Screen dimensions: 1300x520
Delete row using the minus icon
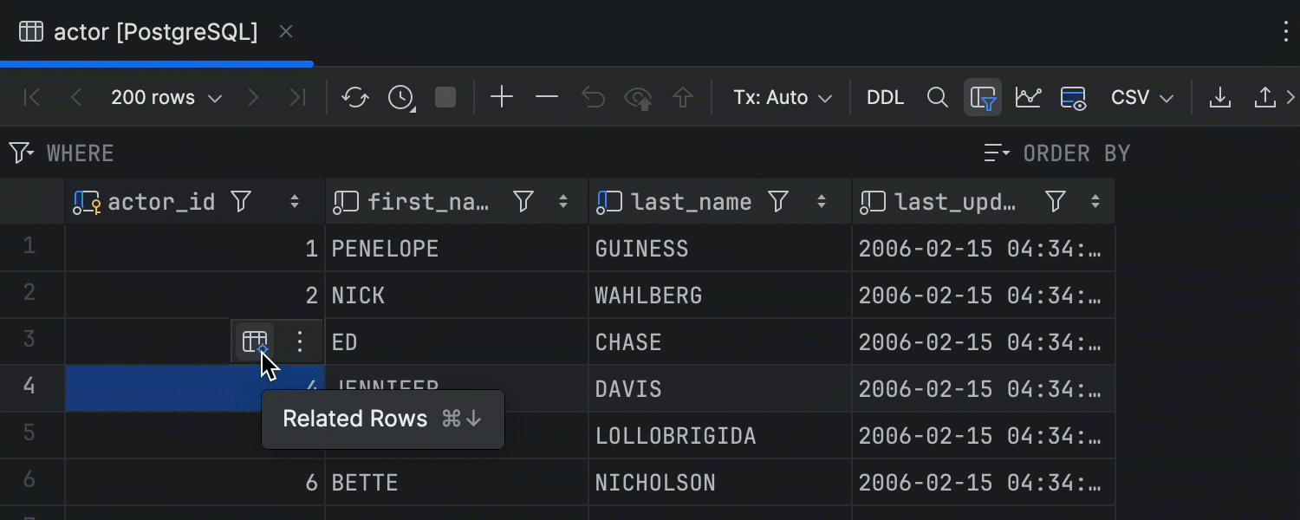(x=547, y=98)
